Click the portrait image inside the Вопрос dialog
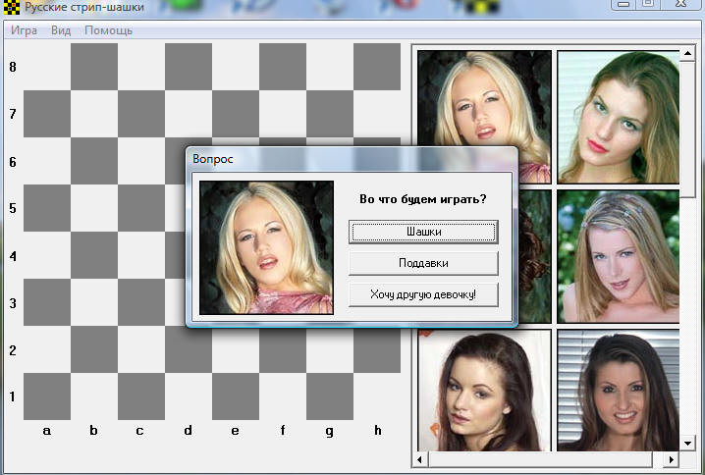This screenshot has width=705, height=475. (x=266, y=247)
